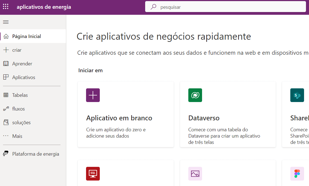Select the Aplicativo em branco card
Image resolution: width=309 pixels, height=186 pixels.
(x=126, y=114)
